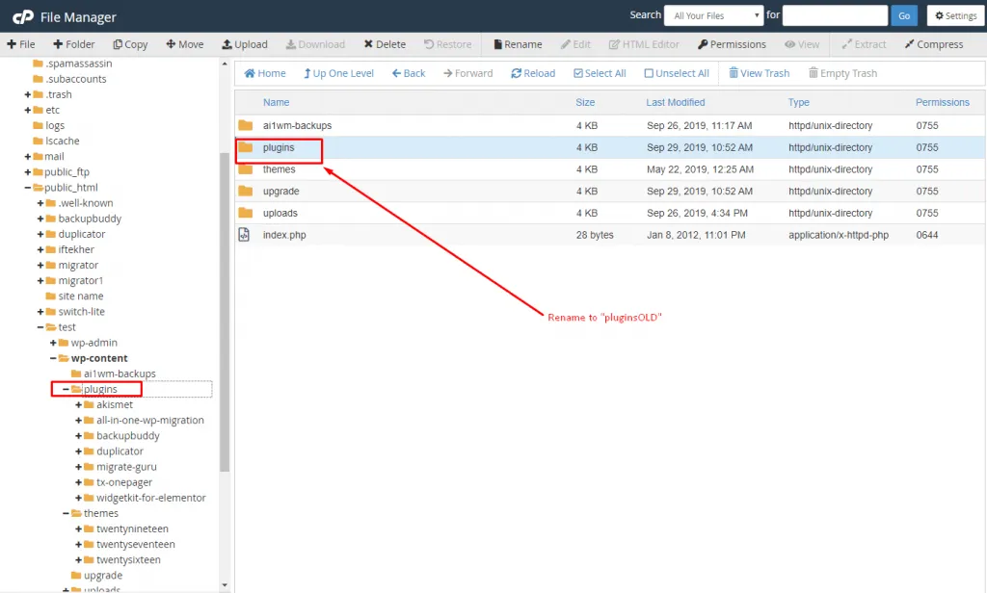Reload the file listing
Image resolution: width=987 pixels, height=593 pixels.
pos(533,73)
